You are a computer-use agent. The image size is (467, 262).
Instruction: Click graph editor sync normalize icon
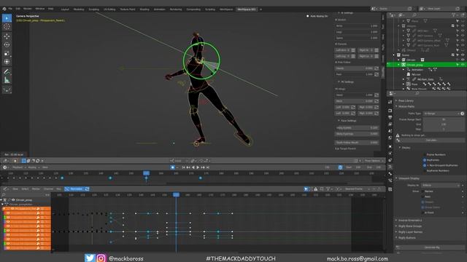[87, 189]
